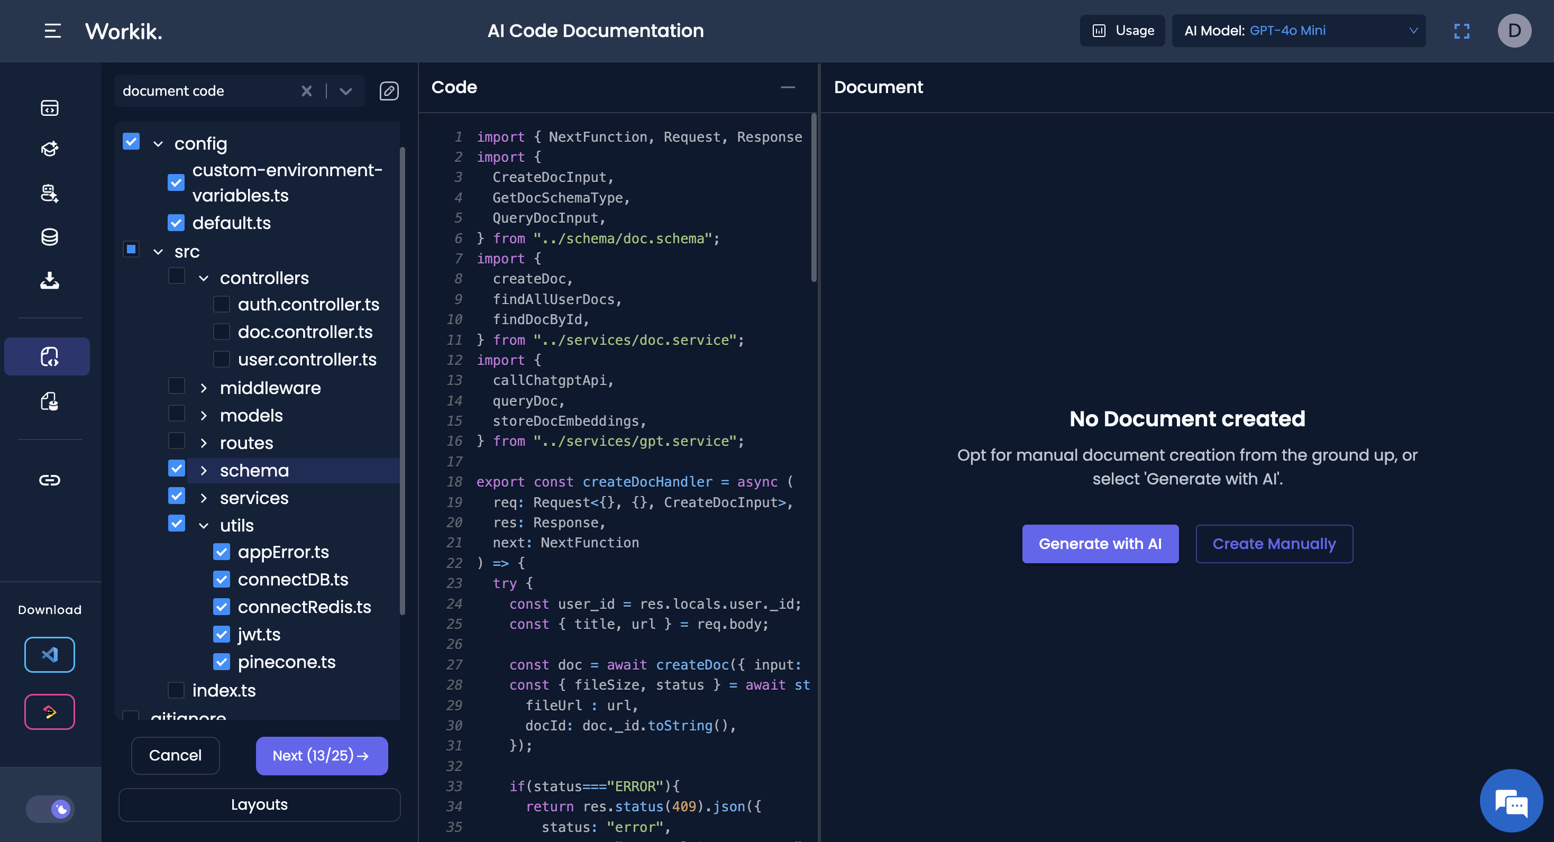Uncheck default.ts checkbox
Screen dimensions: 1554x842
coord(176,223)
